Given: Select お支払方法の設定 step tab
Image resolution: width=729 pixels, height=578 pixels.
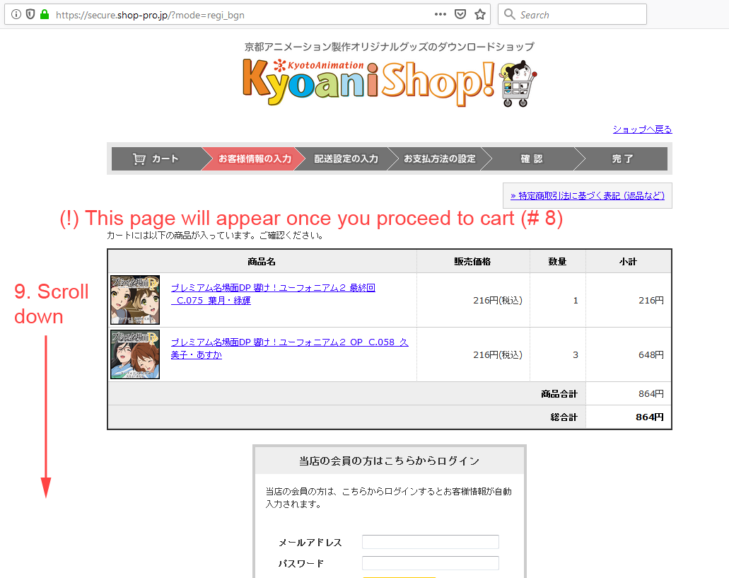Looking at the screenshot, I should (439, 158).
